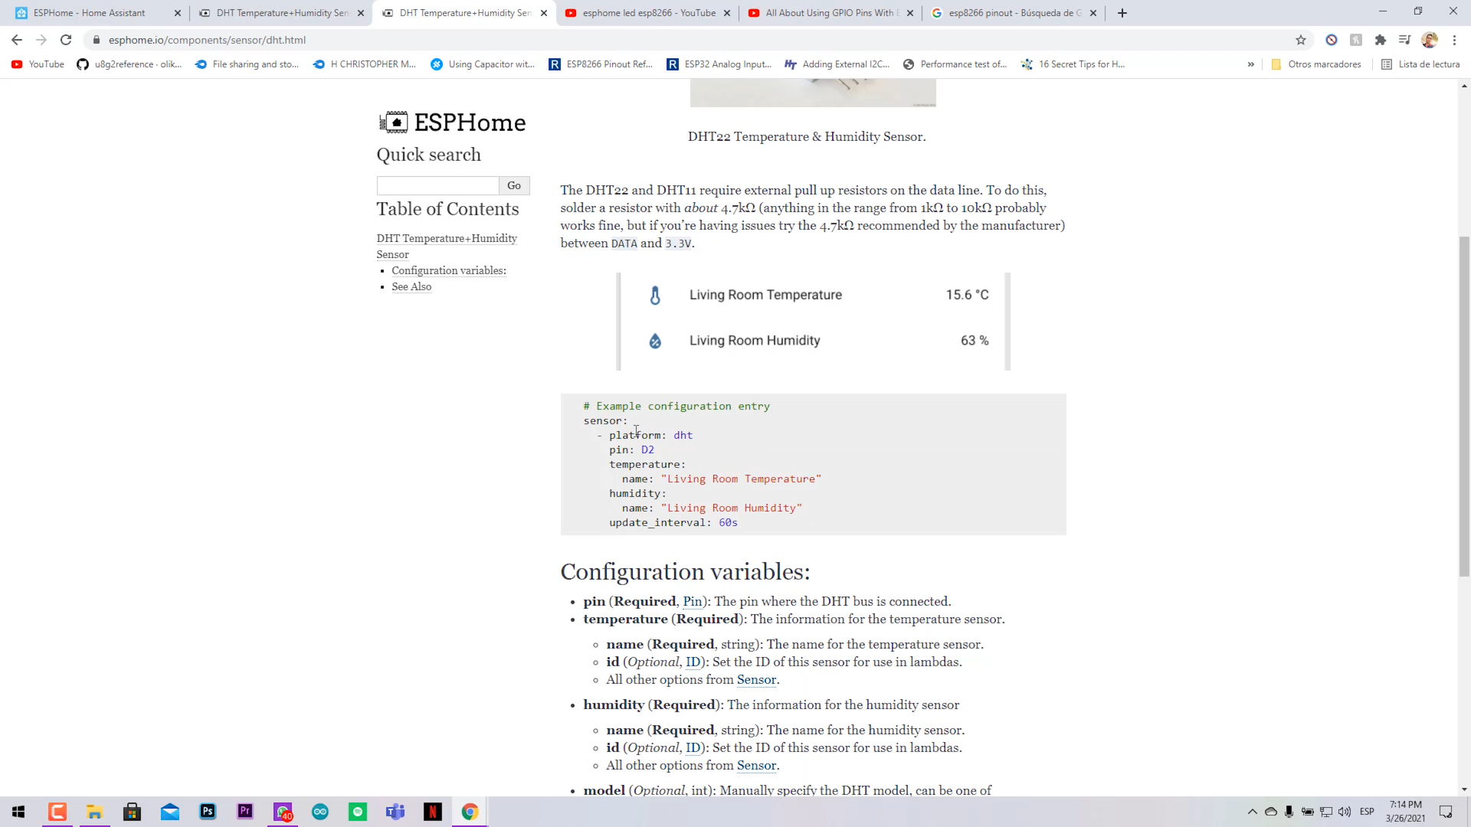Open File sharing and storage bookmark
1471x827 pixels.
(x=247, y=64)
